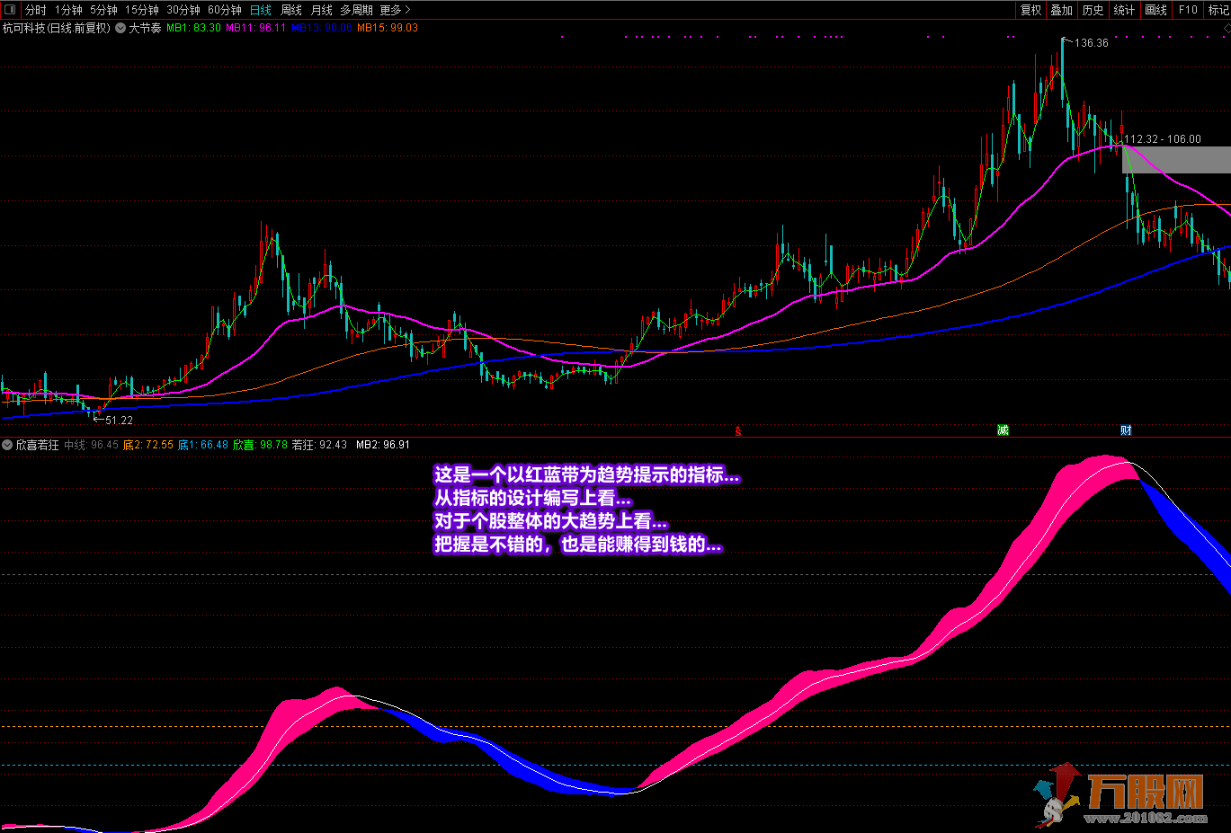The height and width of the screenshot is (833, 1231).
Task: Expand the 更多 periods menu
Action: (395, 10)
